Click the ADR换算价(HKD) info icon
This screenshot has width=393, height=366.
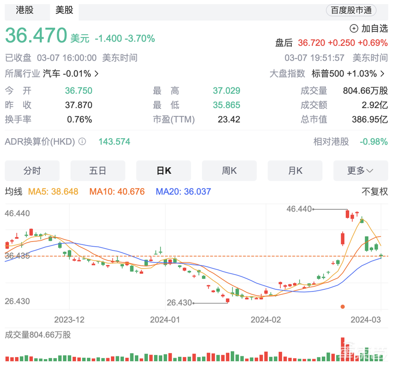(x=82, y=142)
